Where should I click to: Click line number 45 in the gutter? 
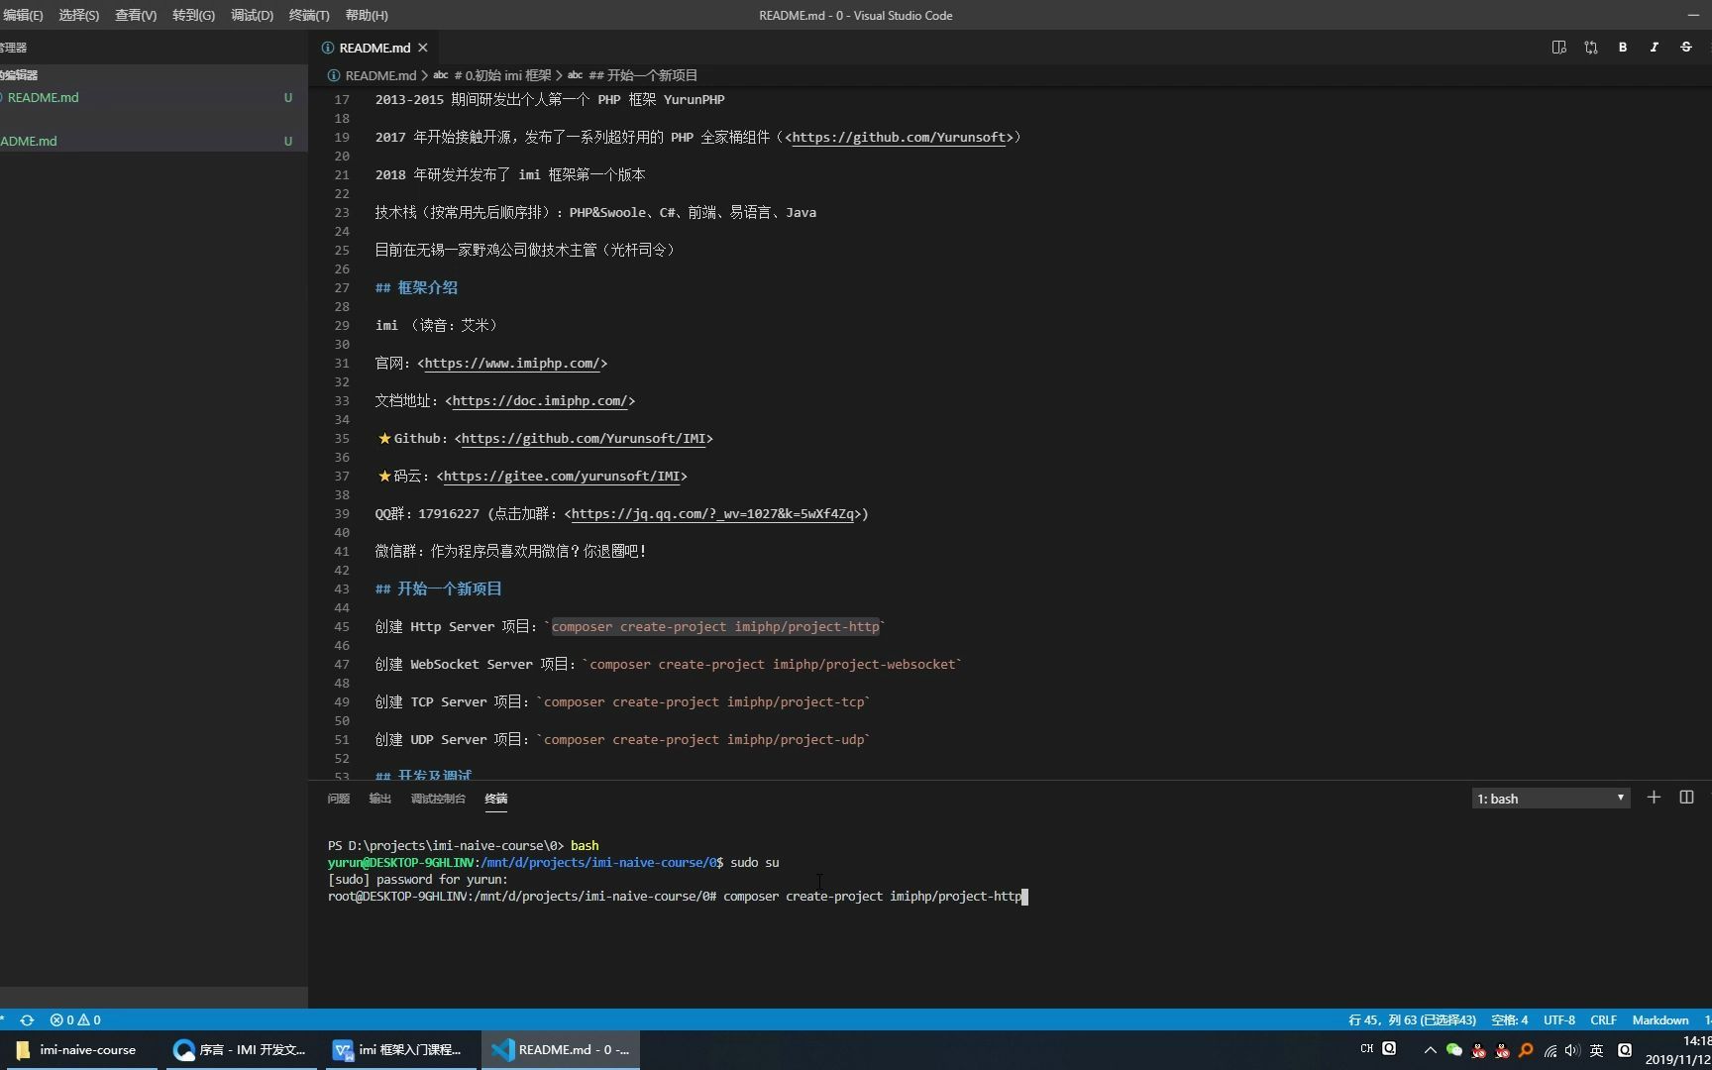[342, 627]
